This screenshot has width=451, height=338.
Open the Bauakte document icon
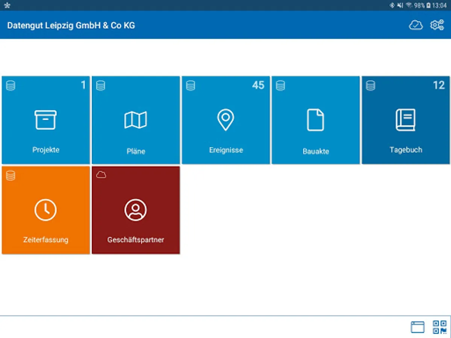(315, 120)
